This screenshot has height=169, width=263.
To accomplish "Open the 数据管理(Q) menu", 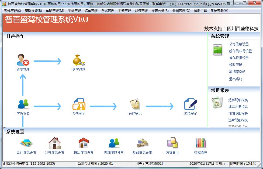I will pos(181,11).
